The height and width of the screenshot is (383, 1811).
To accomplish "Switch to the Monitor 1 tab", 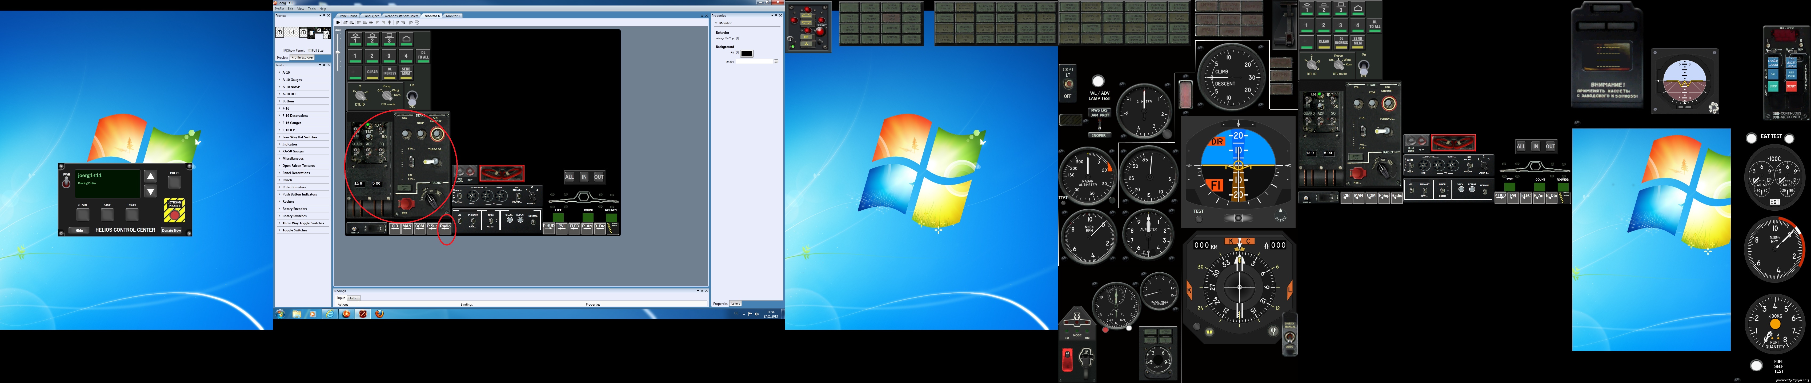I will [x=453, y=16].
